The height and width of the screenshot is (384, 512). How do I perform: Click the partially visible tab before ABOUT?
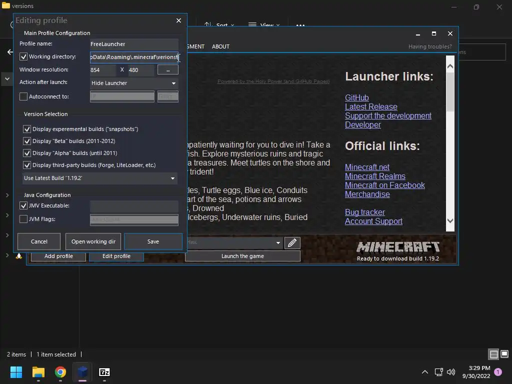pos(196,46)
